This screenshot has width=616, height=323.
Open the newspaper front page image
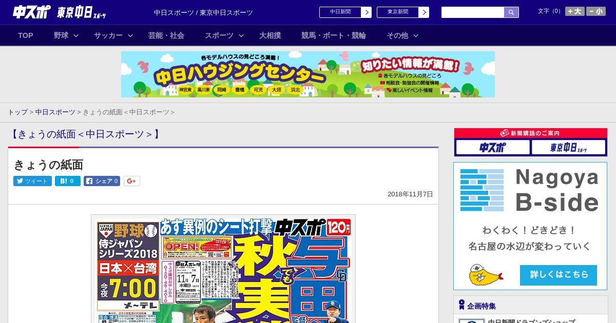pos(223,269)
